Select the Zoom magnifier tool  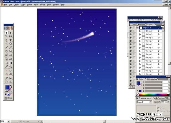(11, 82)
